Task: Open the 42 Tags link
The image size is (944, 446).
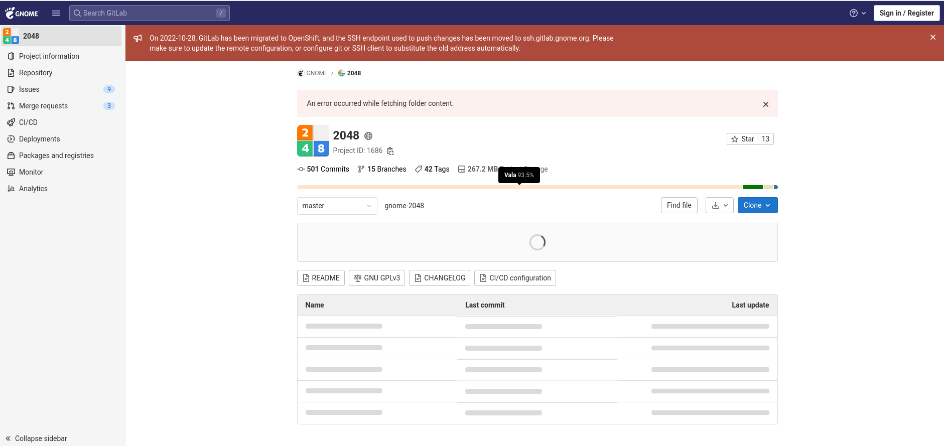Action: [432, 169]
